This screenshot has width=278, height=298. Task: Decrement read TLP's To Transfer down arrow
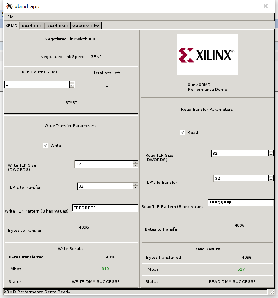click(271, 180)
